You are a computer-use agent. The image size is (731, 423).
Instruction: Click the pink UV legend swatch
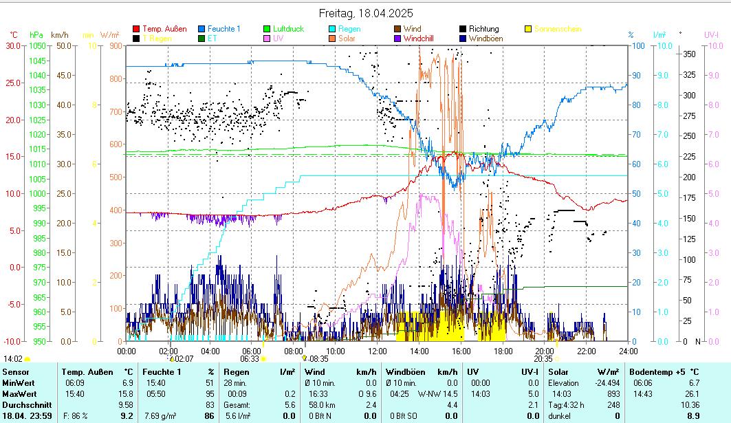(268, 39)
